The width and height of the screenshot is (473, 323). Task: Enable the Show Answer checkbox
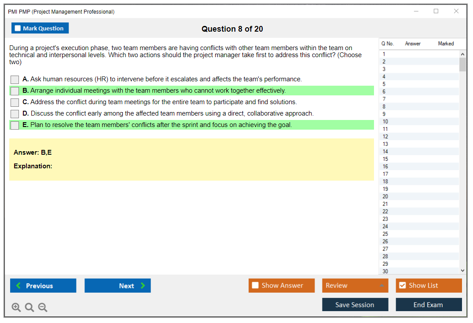click(255, 286)
